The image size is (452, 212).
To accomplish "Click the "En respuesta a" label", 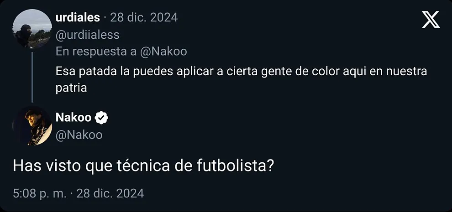I will 96,51.
